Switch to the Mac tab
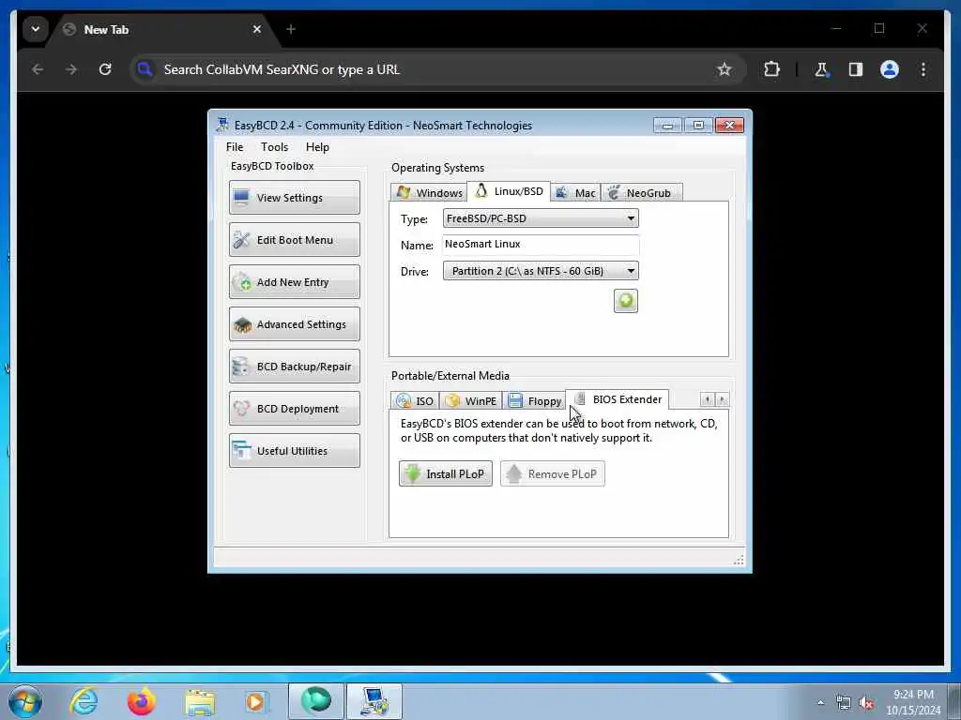 (575, 192)
